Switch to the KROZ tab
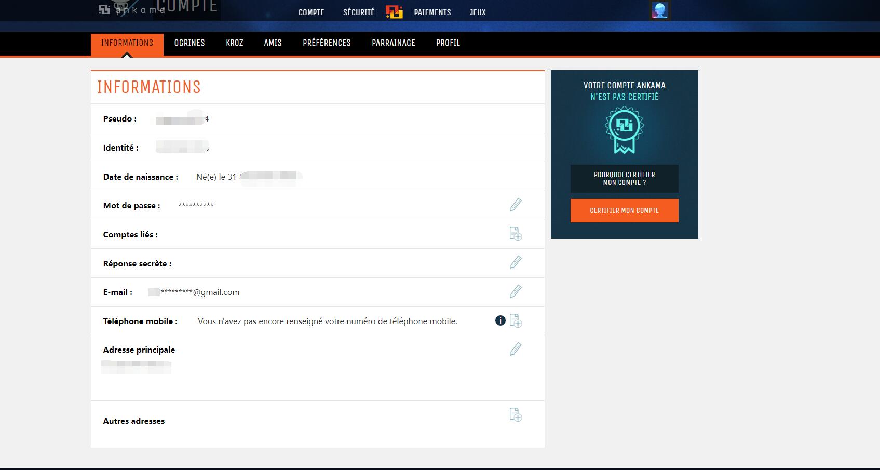The image size is (880, 470). coord(235,43)
